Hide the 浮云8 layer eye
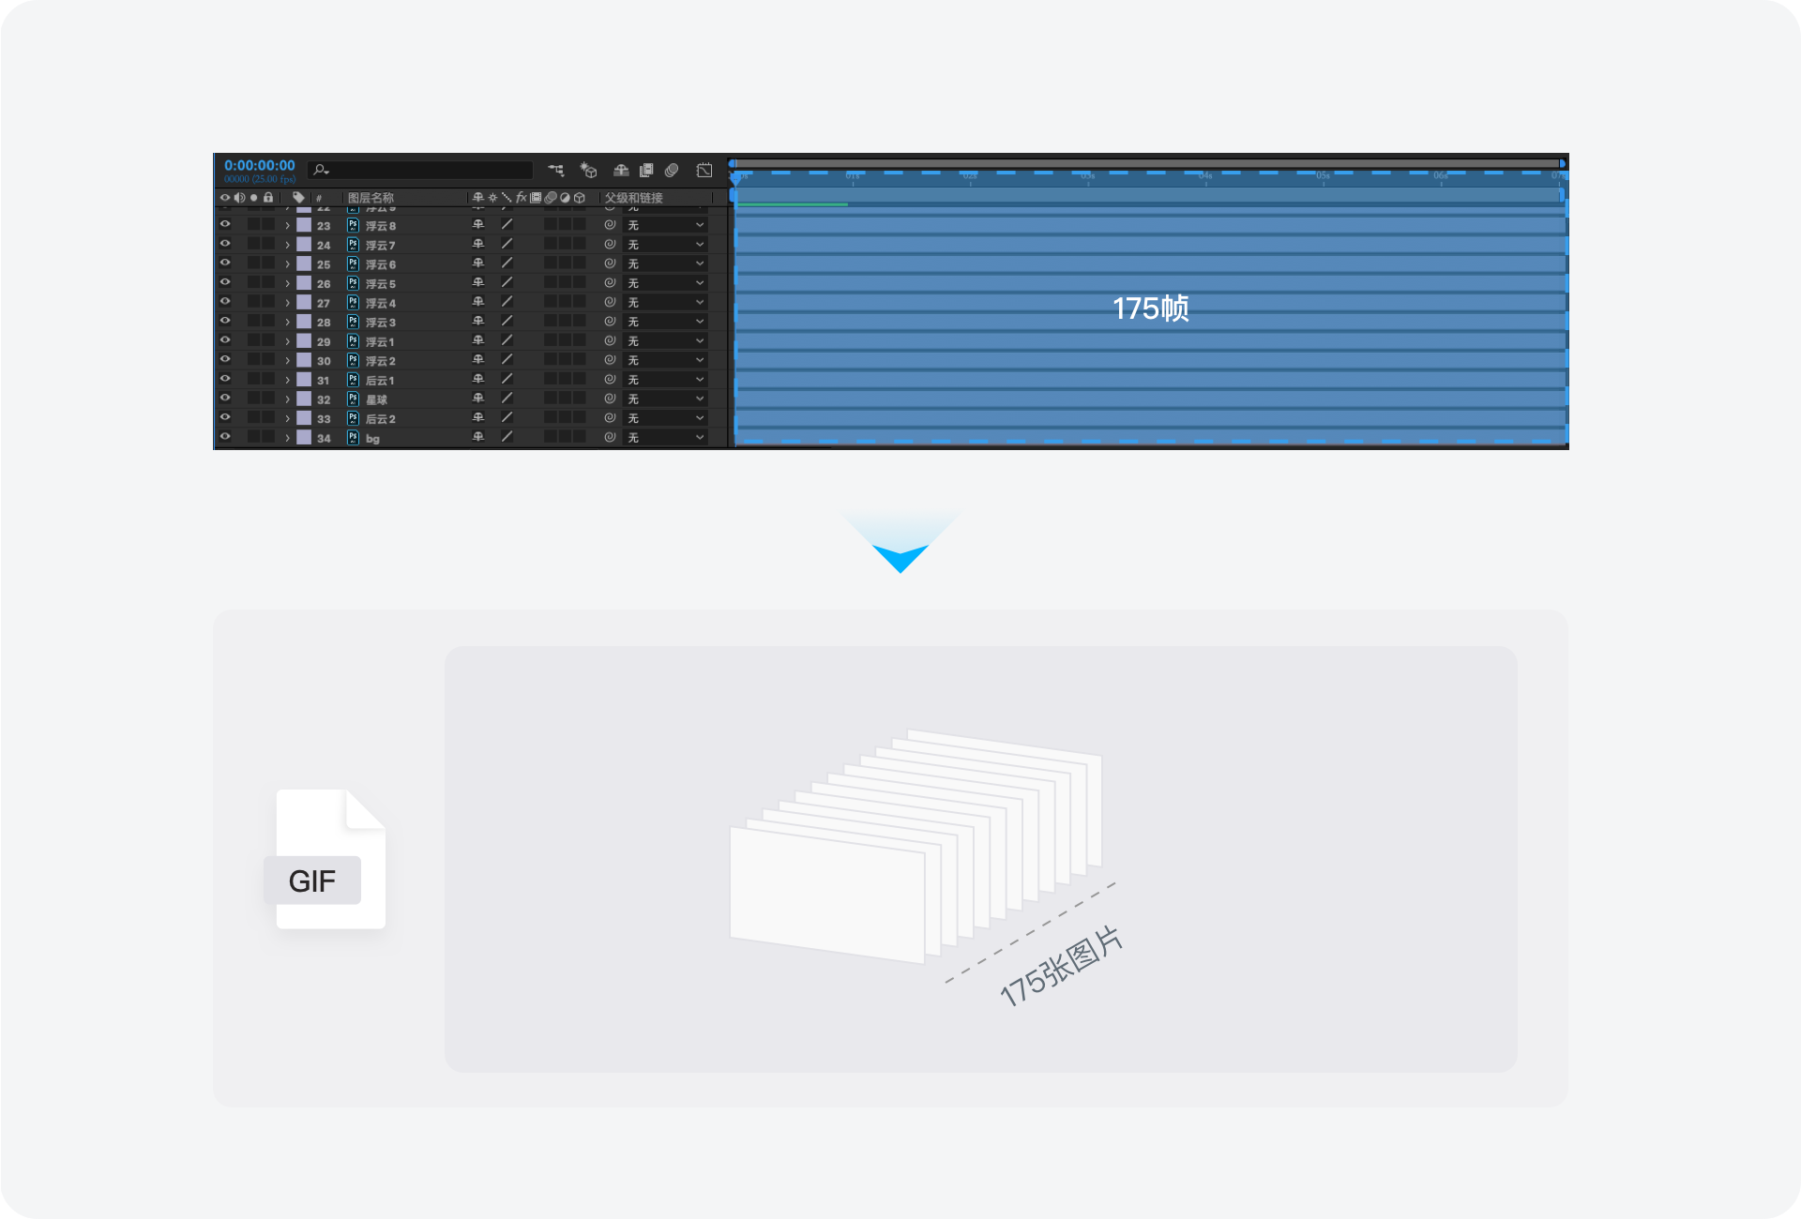This screenshot has width=1801, height=1219. [x=225, y=225]
